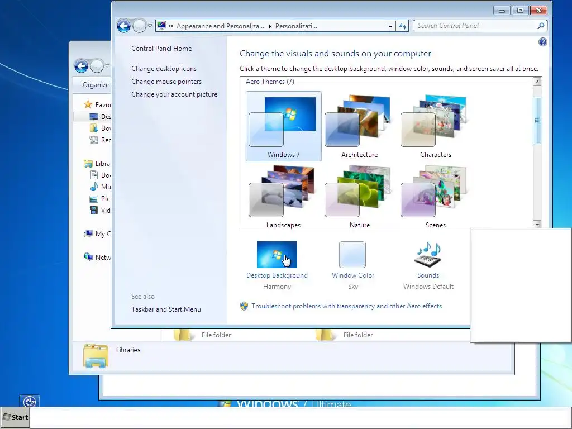Click the search magnifier icon
Screen dimensions: 572x429
point(541,26)
